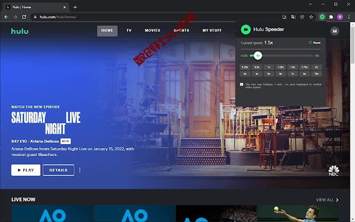Open the TV nav item
Screen dimensions: 355x222
pyautogui.click(x=129, y=31)
